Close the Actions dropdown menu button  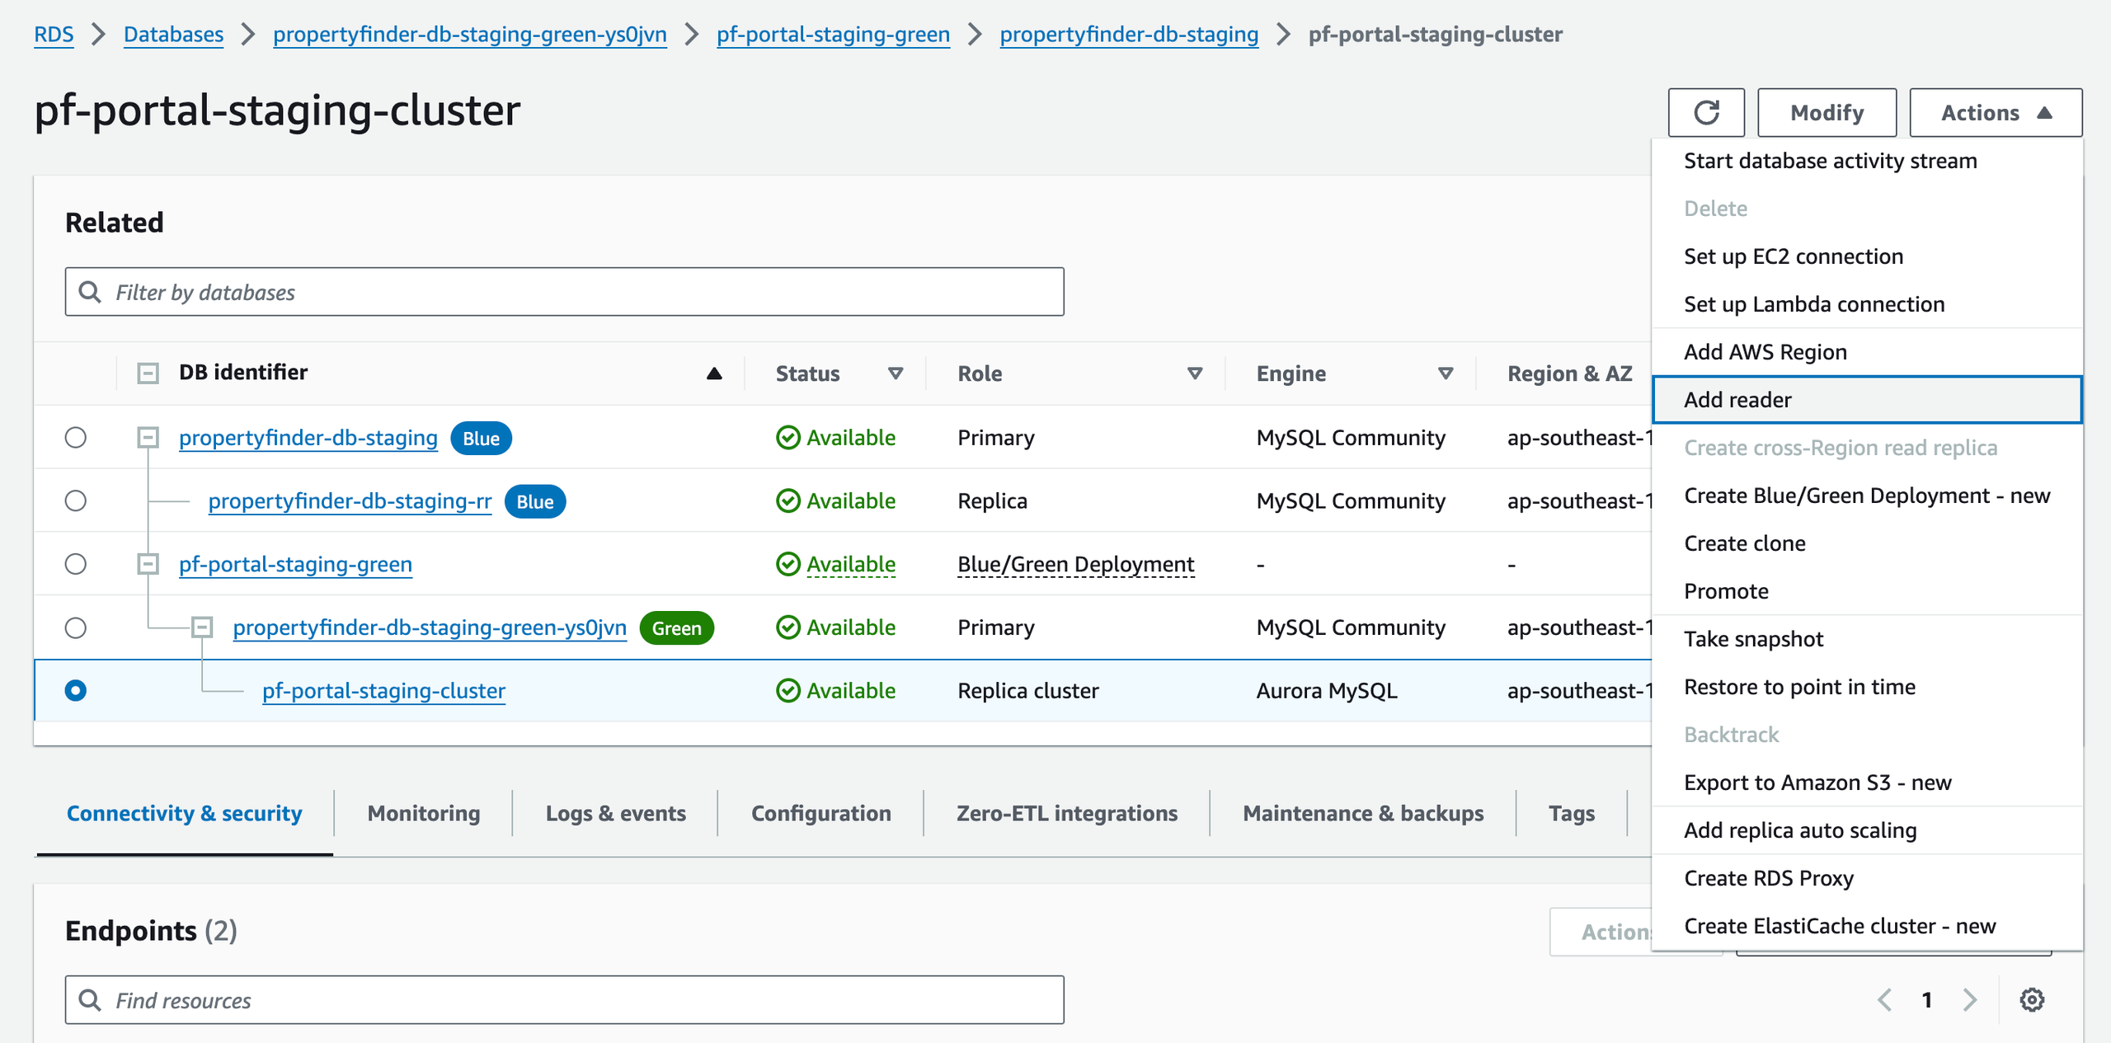click(x=1996, y=112)
